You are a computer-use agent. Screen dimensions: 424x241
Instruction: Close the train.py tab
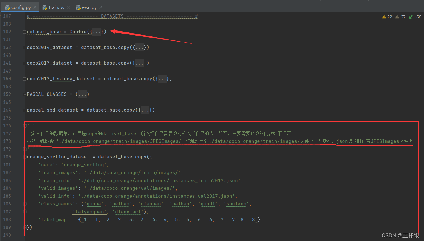coord(68,7)
